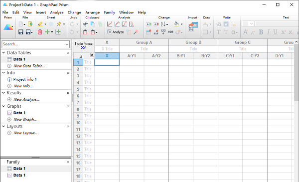Viewport: 299px width, 182px height.
Task: Create a new file from toolbar
Action: click(21, 24)
